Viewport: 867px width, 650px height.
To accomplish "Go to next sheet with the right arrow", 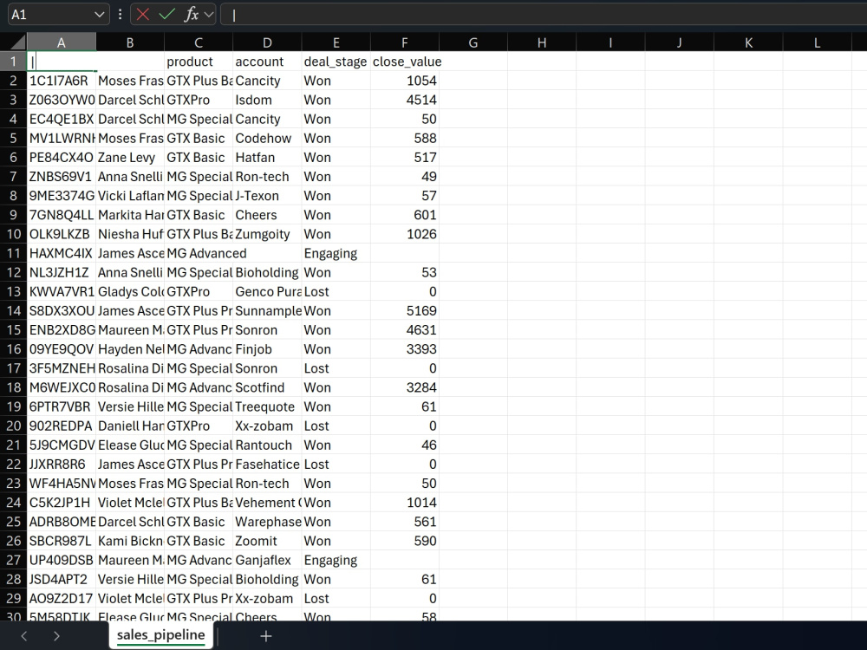I will pyautogui.click(x=56, y=636).
